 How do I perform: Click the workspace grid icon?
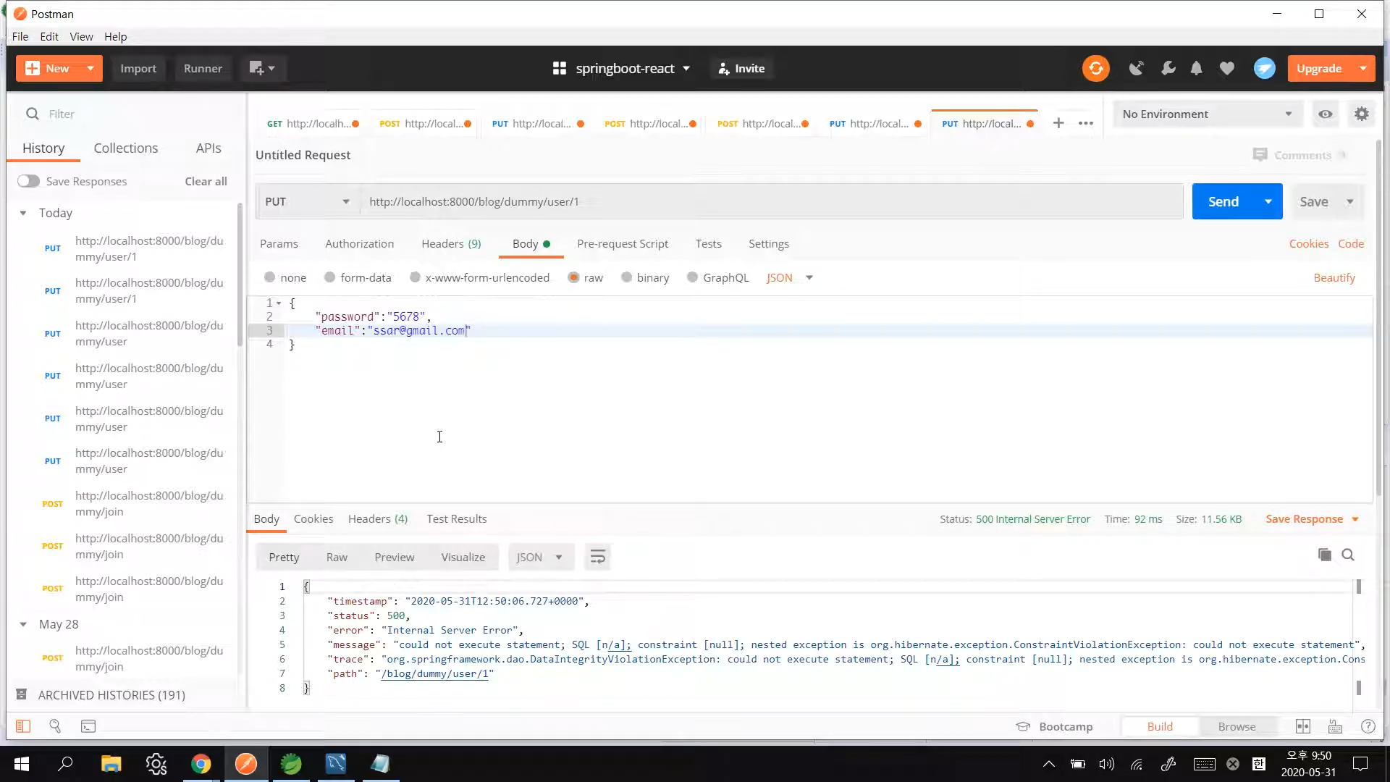click(559, 68)
